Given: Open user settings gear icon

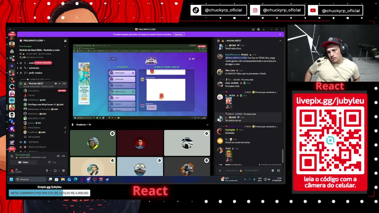Looking at the screenshot, I should [x=63, y=171].
